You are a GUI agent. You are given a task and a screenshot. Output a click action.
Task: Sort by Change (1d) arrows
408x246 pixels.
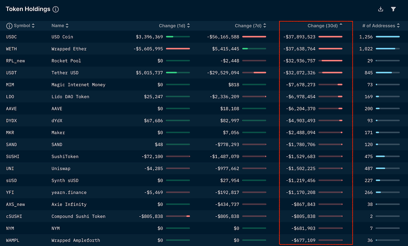(x=188, y=26)
